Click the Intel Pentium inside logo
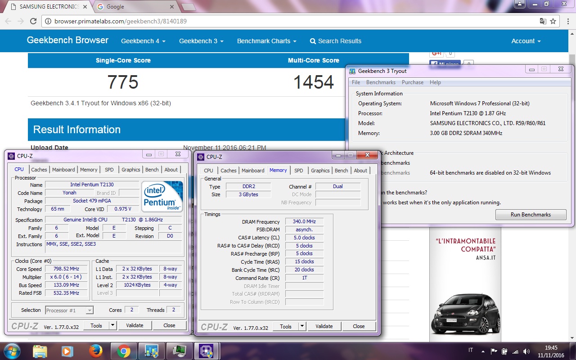This screenshot has width=576, height=360. tap(162, 196)
